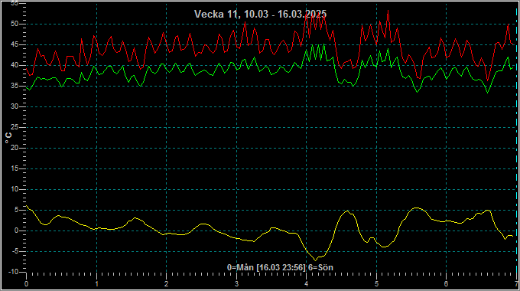Select day 0 tick label on x-axis

(x=27, y=284)
